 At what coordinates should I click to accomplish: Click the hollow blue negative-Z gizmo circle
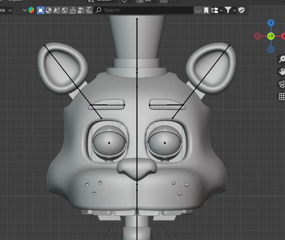[x=271, y=50]
